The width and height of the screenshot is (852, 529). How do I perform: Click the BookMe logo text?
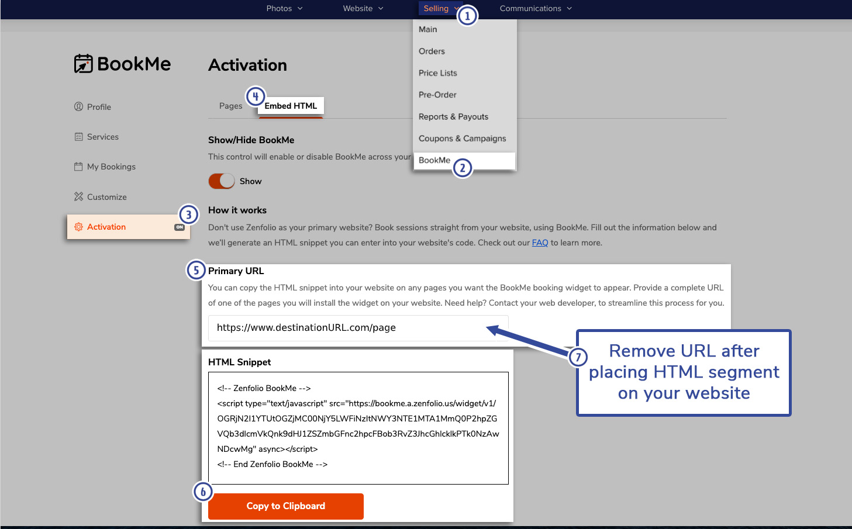point(134,64)
